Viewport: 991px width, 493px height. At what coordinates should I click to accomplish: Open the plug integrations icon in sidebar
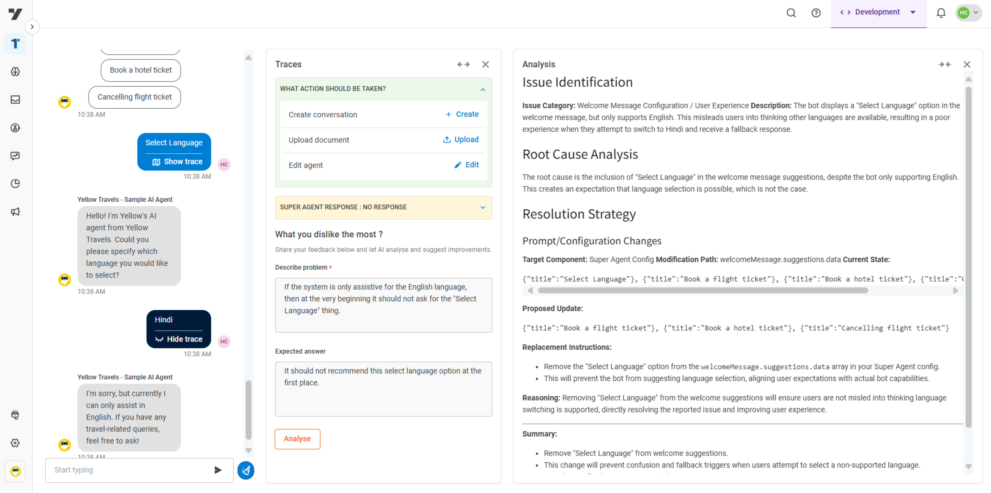point(15,414)
